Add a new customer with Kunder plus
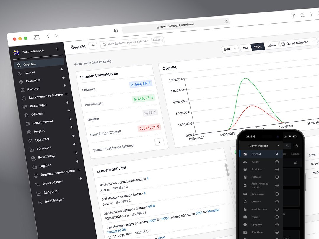 [x=62, y=70]
